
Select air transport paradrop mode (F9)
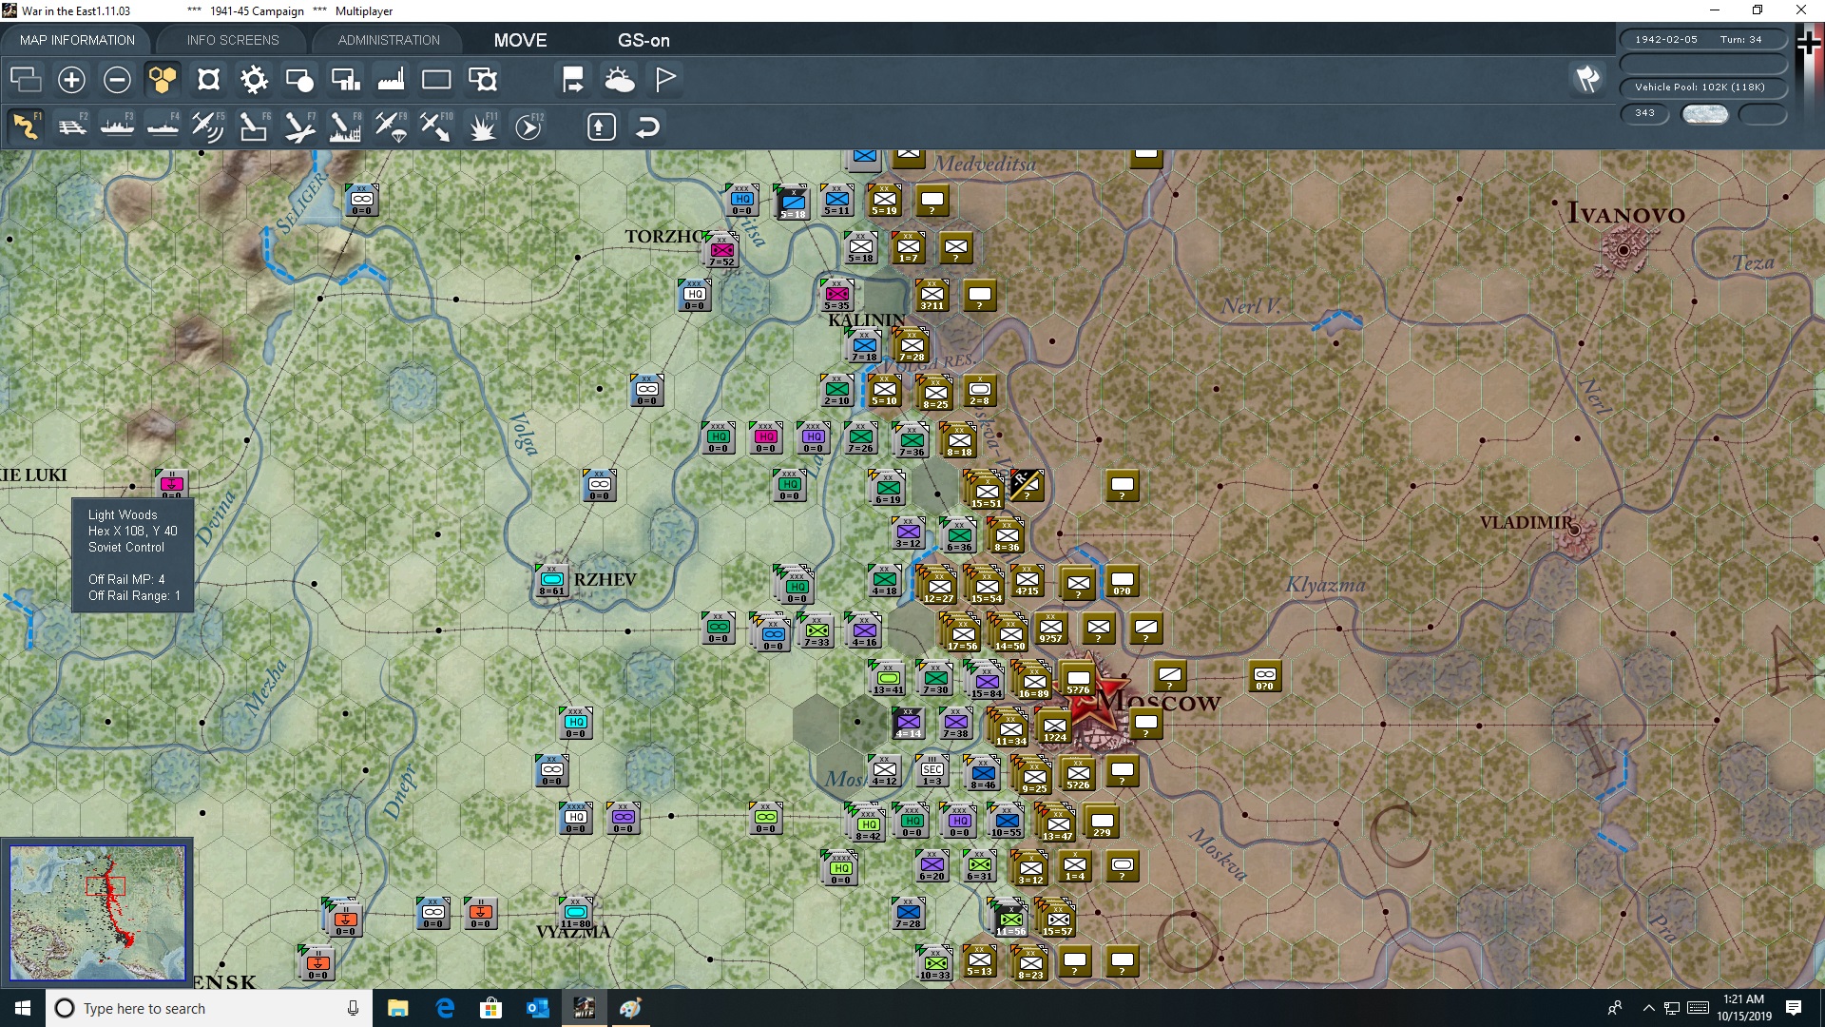[391, 126]
